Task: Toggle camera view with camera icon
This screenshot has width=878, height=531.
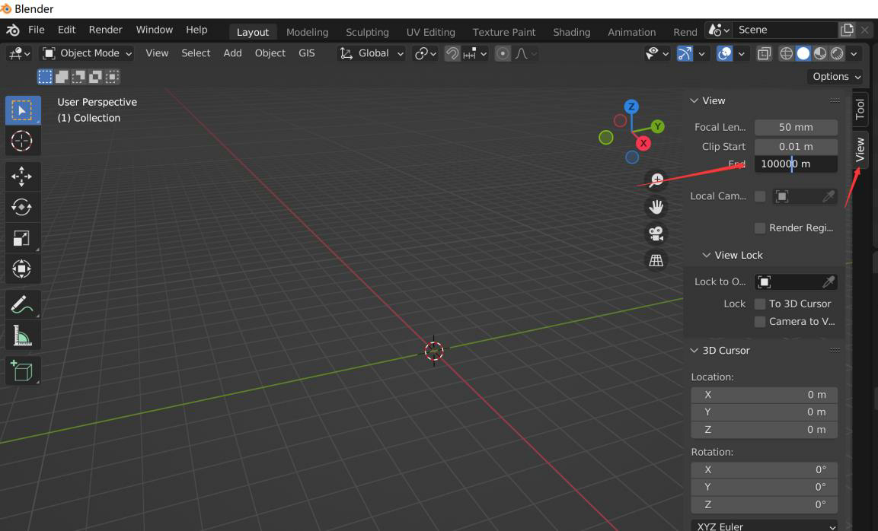Action: click(x=656, y=234)
